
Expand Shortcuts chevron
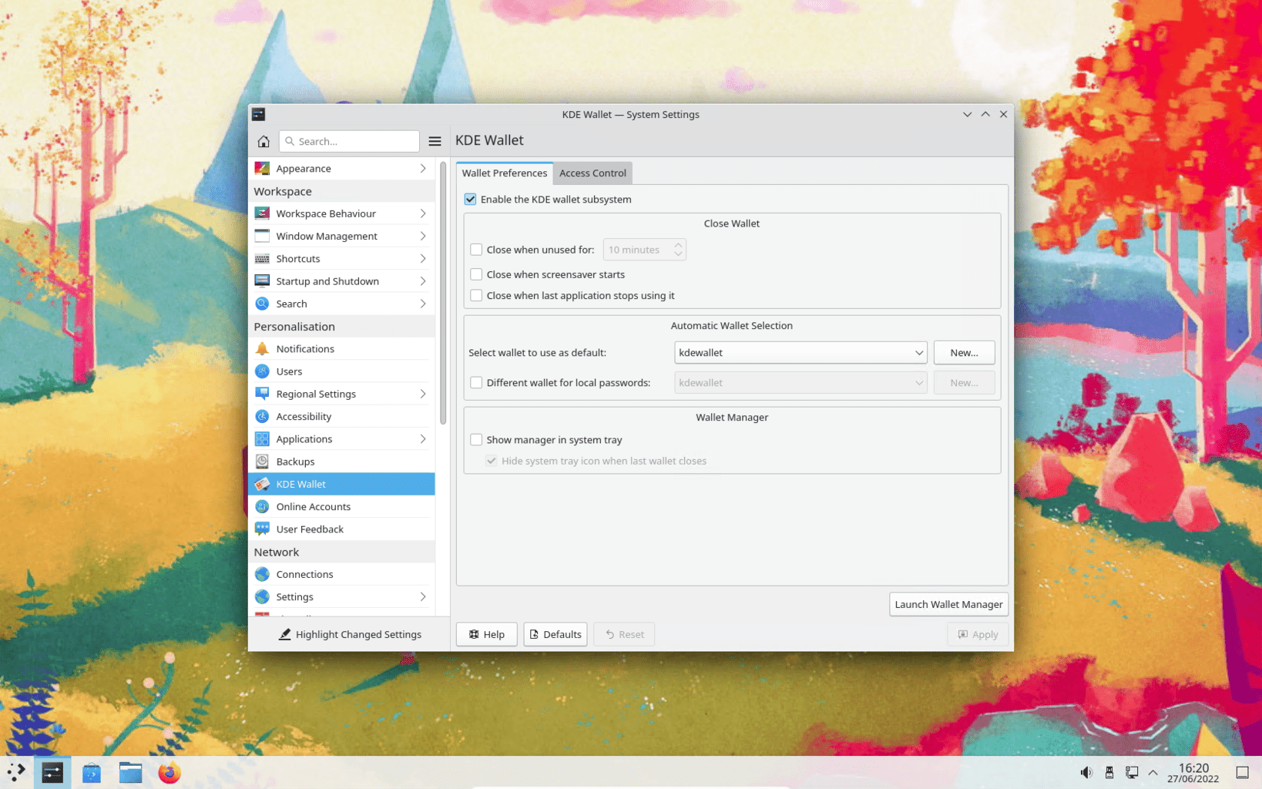(x=423, y=258)
